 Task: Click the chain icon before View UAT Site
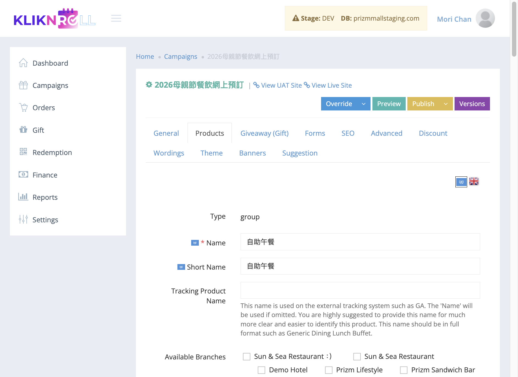[256, 85]
